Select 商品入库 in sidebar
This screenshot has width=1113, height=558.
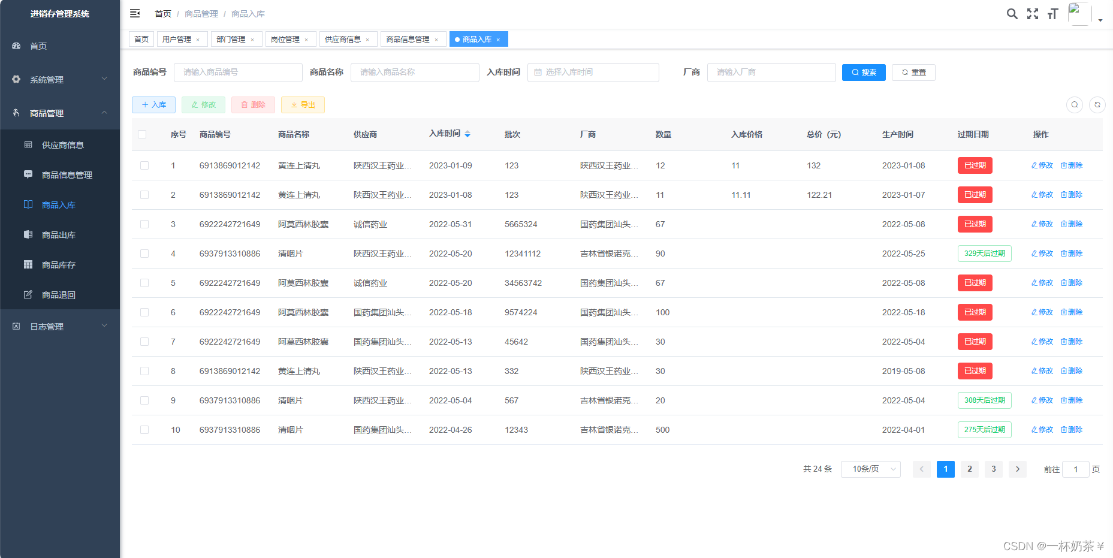60,205
